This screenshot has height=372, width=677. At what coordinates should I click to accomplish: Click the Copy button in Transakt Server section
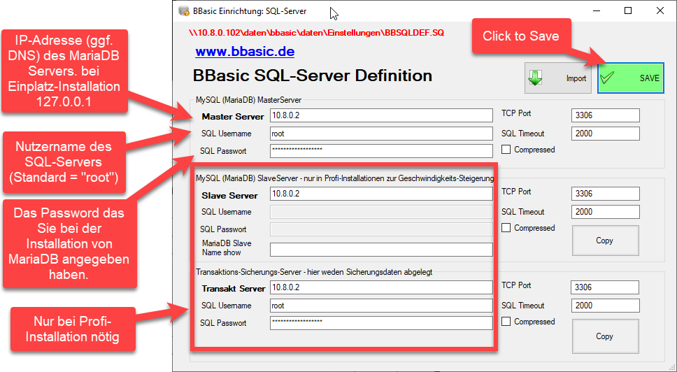(x=606, y=336)
